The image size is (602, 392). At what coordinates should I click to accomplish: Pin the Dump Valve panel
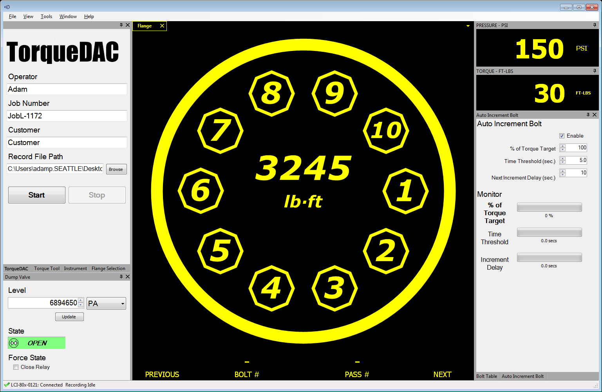click(x=121, y=277)
